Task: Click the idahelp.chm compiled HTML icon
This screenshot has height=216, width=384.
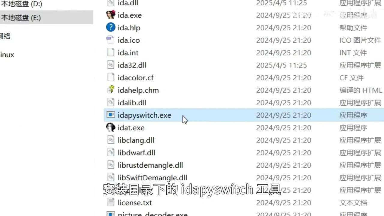Action: tap(111, 90)
